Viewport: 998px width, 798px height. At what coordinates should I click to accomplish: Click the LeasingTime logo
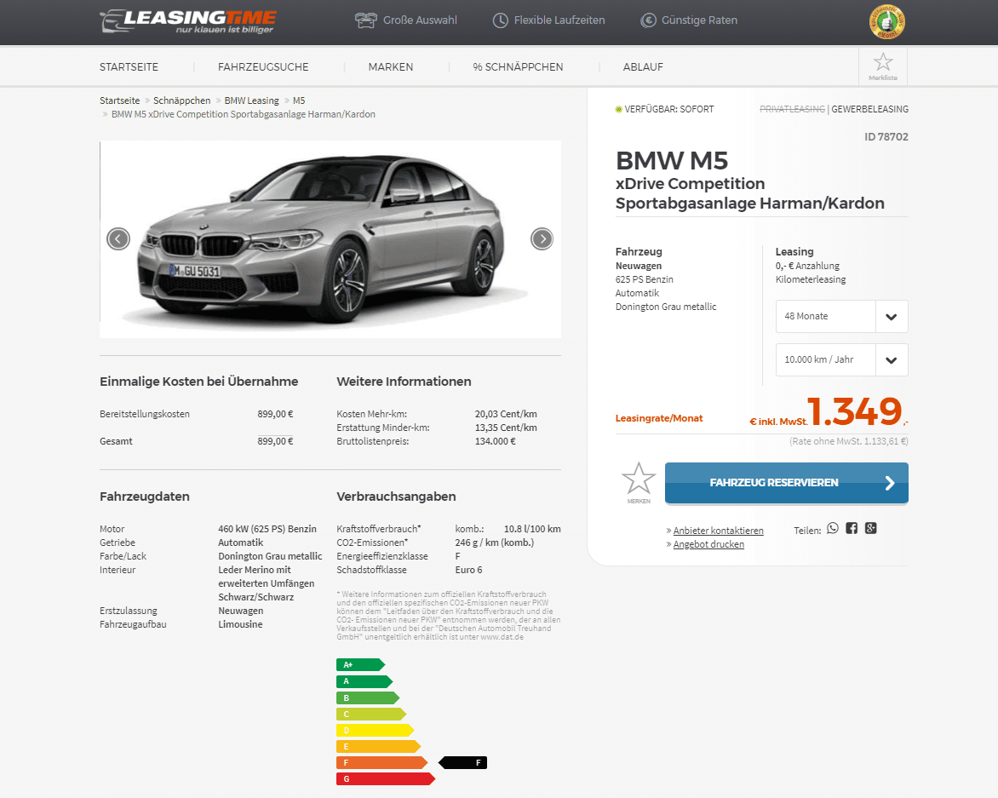(x=187, y=21)
